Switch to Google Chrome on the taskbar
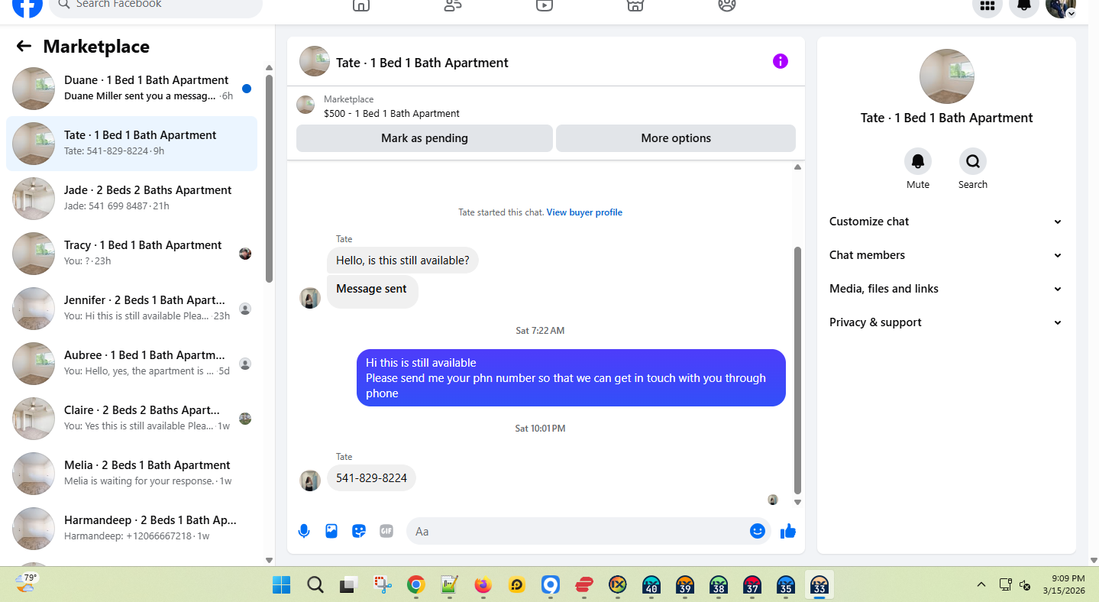 (x=415, y=585)
